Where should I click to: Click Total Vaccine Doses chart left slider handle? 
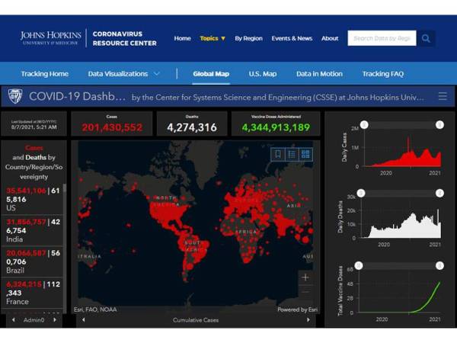click(359, 265)
